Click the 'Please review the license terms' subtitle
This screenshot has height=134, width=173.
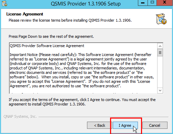70,20
